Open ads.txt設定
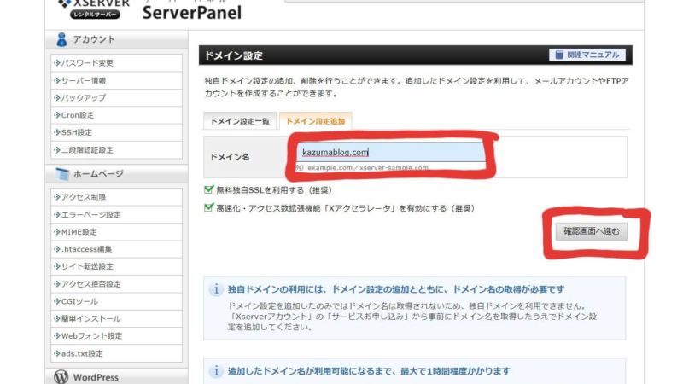 116,353
